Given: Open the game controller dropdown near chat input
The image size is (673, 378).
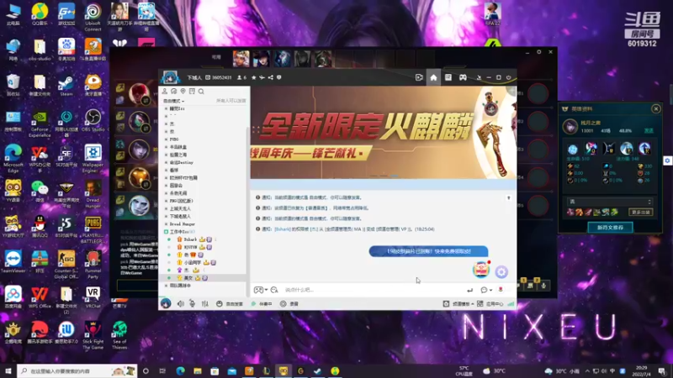Looking at the screenshot, I should point(261,290).
